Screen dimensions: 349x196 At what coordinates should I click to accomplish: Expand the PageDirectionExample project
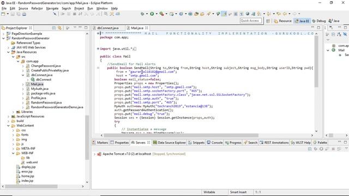3,34
